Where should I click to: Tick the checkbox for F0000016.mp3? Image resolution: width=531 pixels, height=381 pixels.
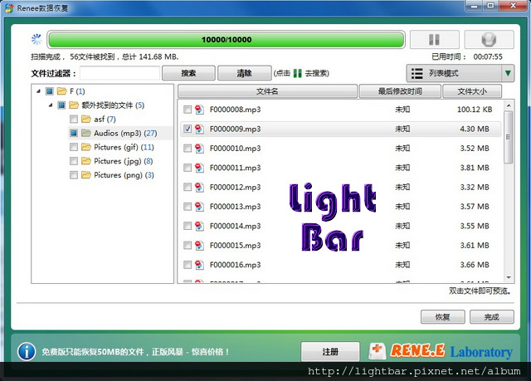pos(188,265)
